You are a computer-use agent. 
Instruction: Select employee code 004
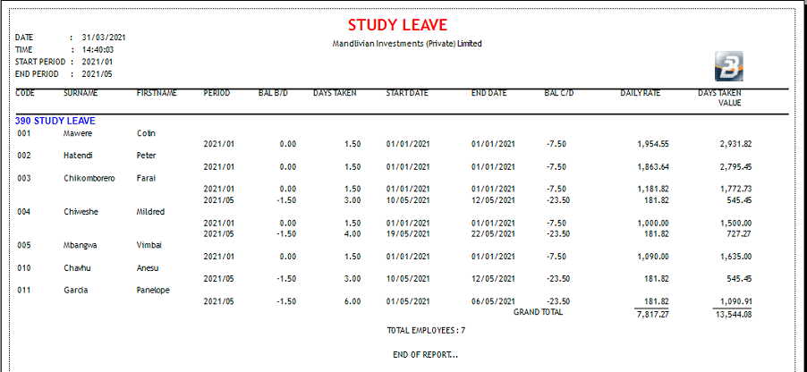[24, 211]
